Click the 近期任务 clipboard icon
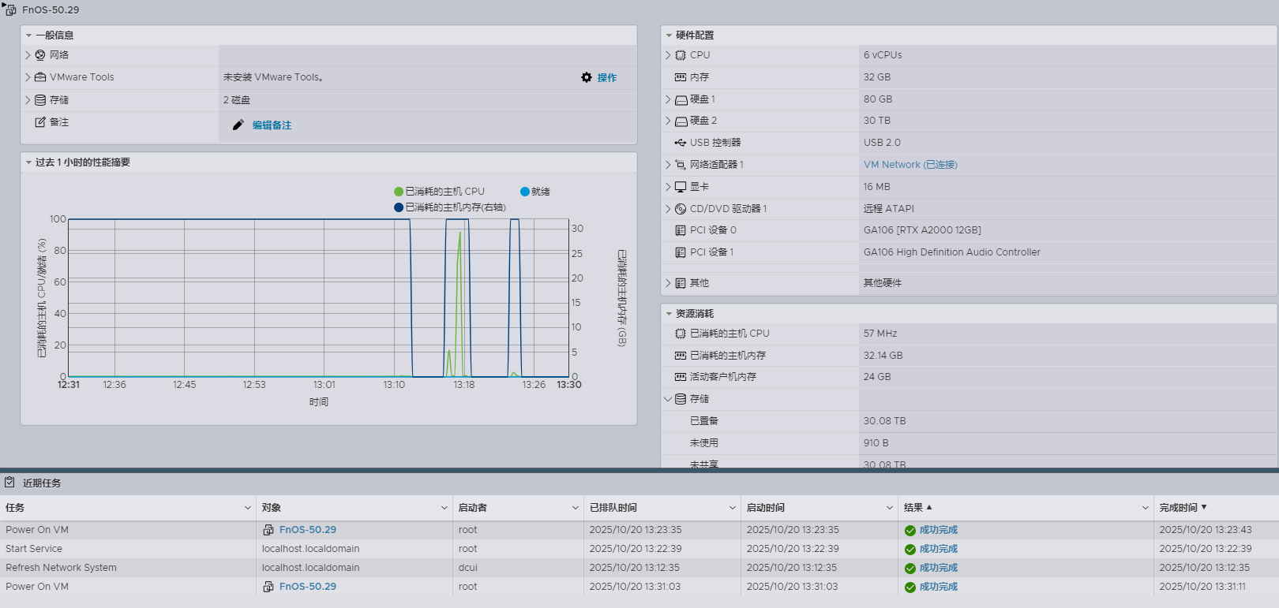 [9, 483]
